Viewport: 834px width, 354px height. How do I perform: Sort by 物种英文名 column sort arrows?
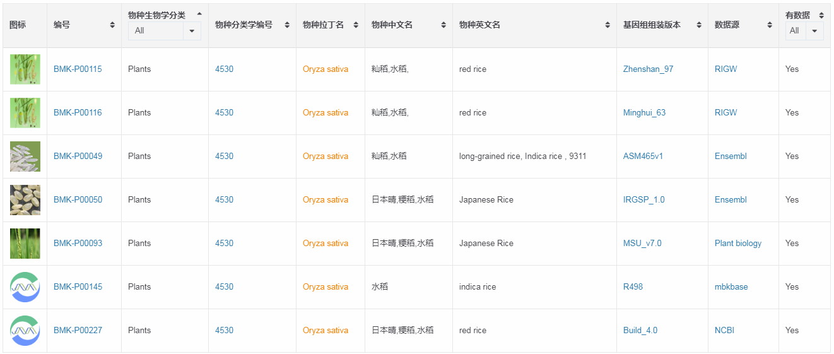coord(608,25)
